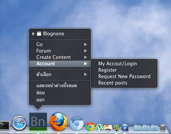Click the arrow beside ตัวเลือก

pos(85,74)
